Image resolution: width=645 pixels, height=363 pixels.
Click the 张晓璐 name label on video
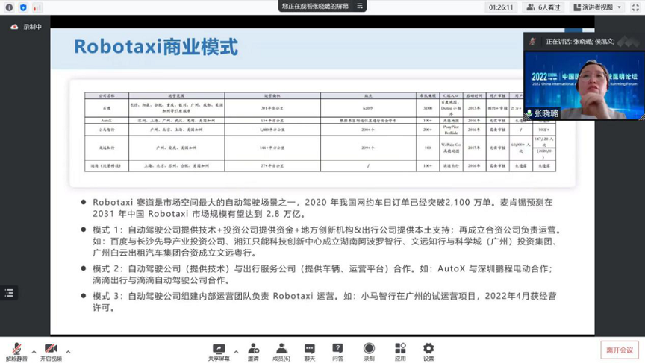546,113
